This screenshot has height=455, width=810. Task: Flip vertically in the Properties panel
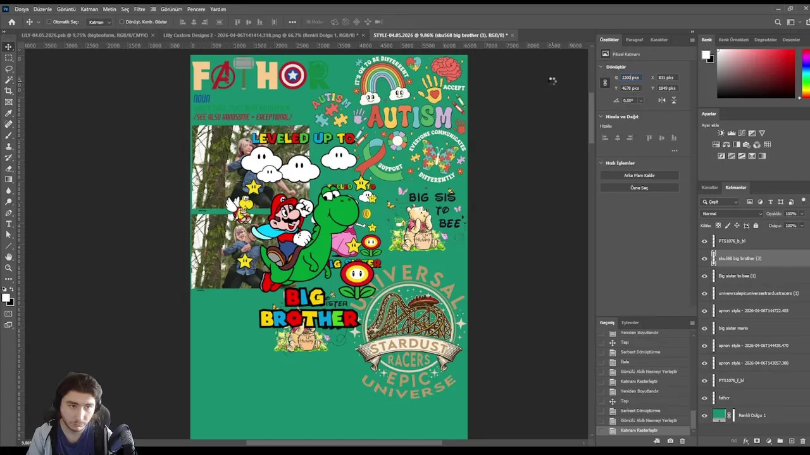673,100
